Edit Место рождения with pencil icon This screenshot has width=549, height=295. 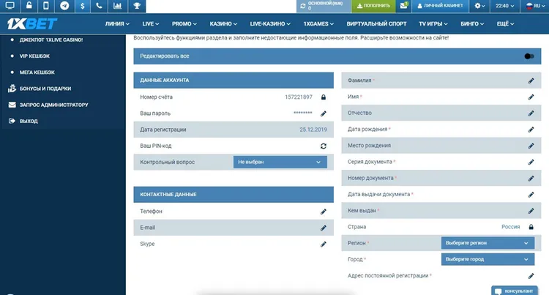pyautogui.click(x=531, y=146)
